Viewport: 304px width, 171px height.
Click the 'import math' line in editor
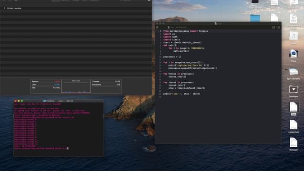pos(170,37)
